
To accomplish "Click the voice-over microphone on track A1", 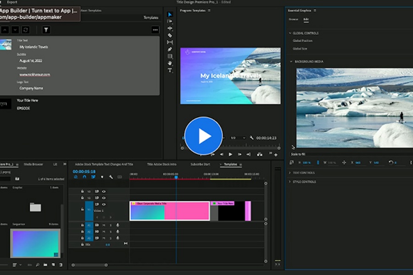I will click(118, 225).
